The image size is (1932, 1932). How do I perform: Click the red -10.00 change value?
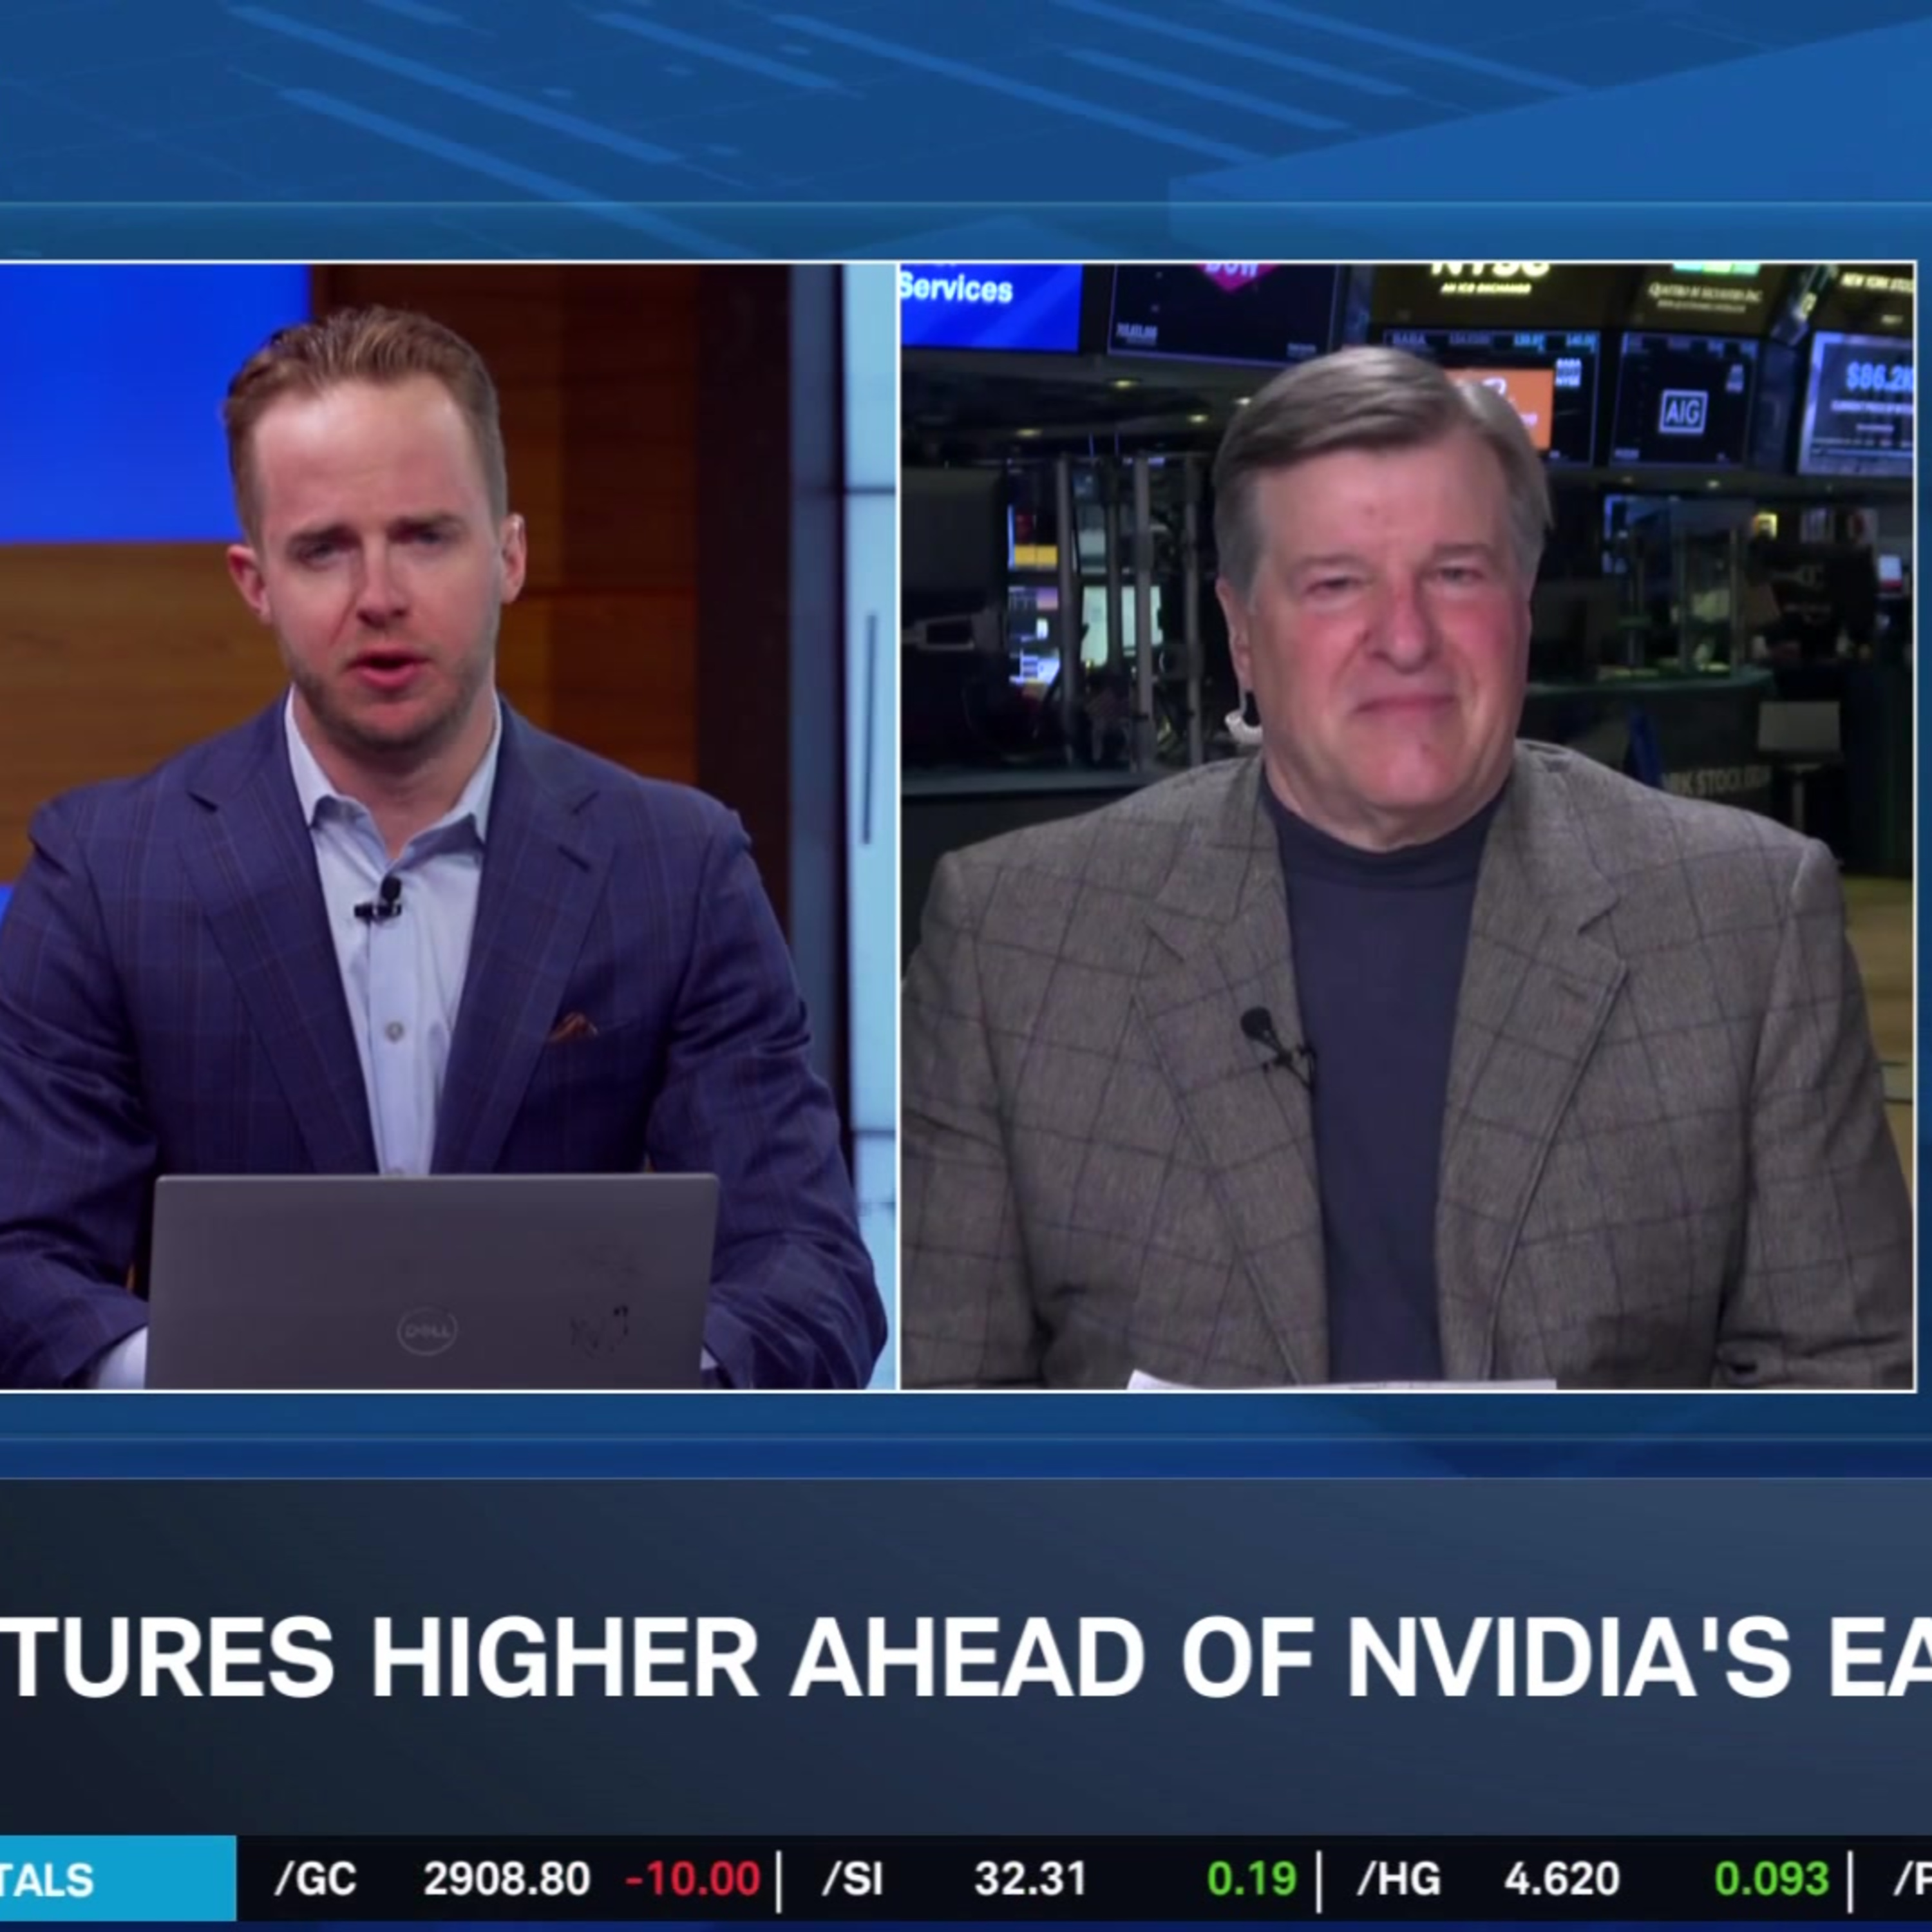[693, 1879]
